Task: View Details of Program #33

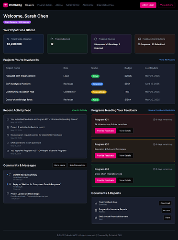Action: click(125, 180)
